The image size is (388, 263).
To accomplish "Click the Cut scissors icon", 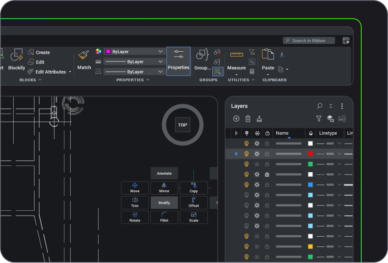I will [x=282, y=55].
